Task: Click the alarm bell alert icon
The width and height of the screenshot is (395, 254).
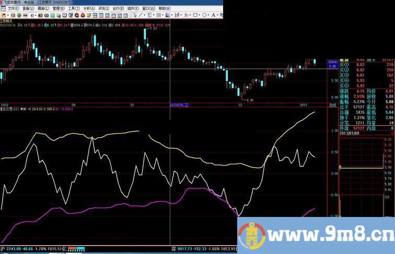Action: pos(83,15)
